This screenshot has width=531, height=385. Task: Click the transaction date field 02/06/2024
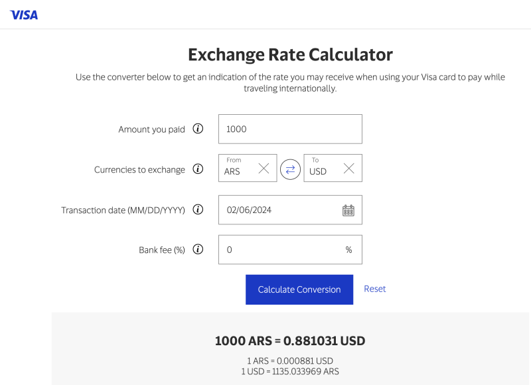279,210
